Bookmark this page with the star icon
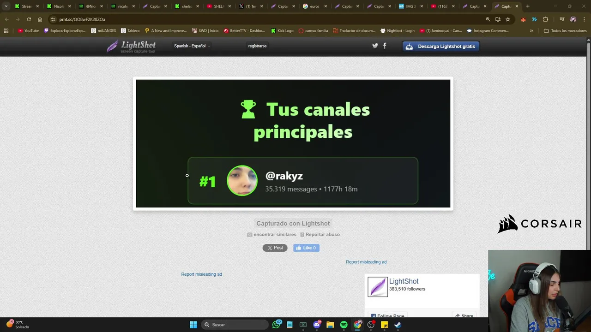Screen dimensions: 591x332 click(508, 19)
